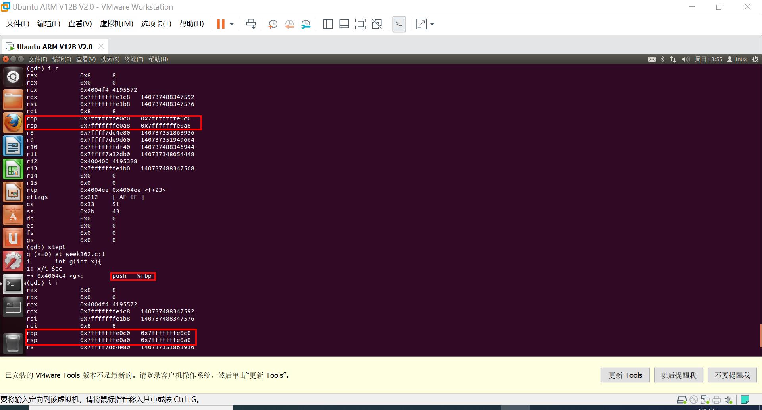Click the stretch guest display icon
This screenshot has height=410, width=762.
click(421, 24)
